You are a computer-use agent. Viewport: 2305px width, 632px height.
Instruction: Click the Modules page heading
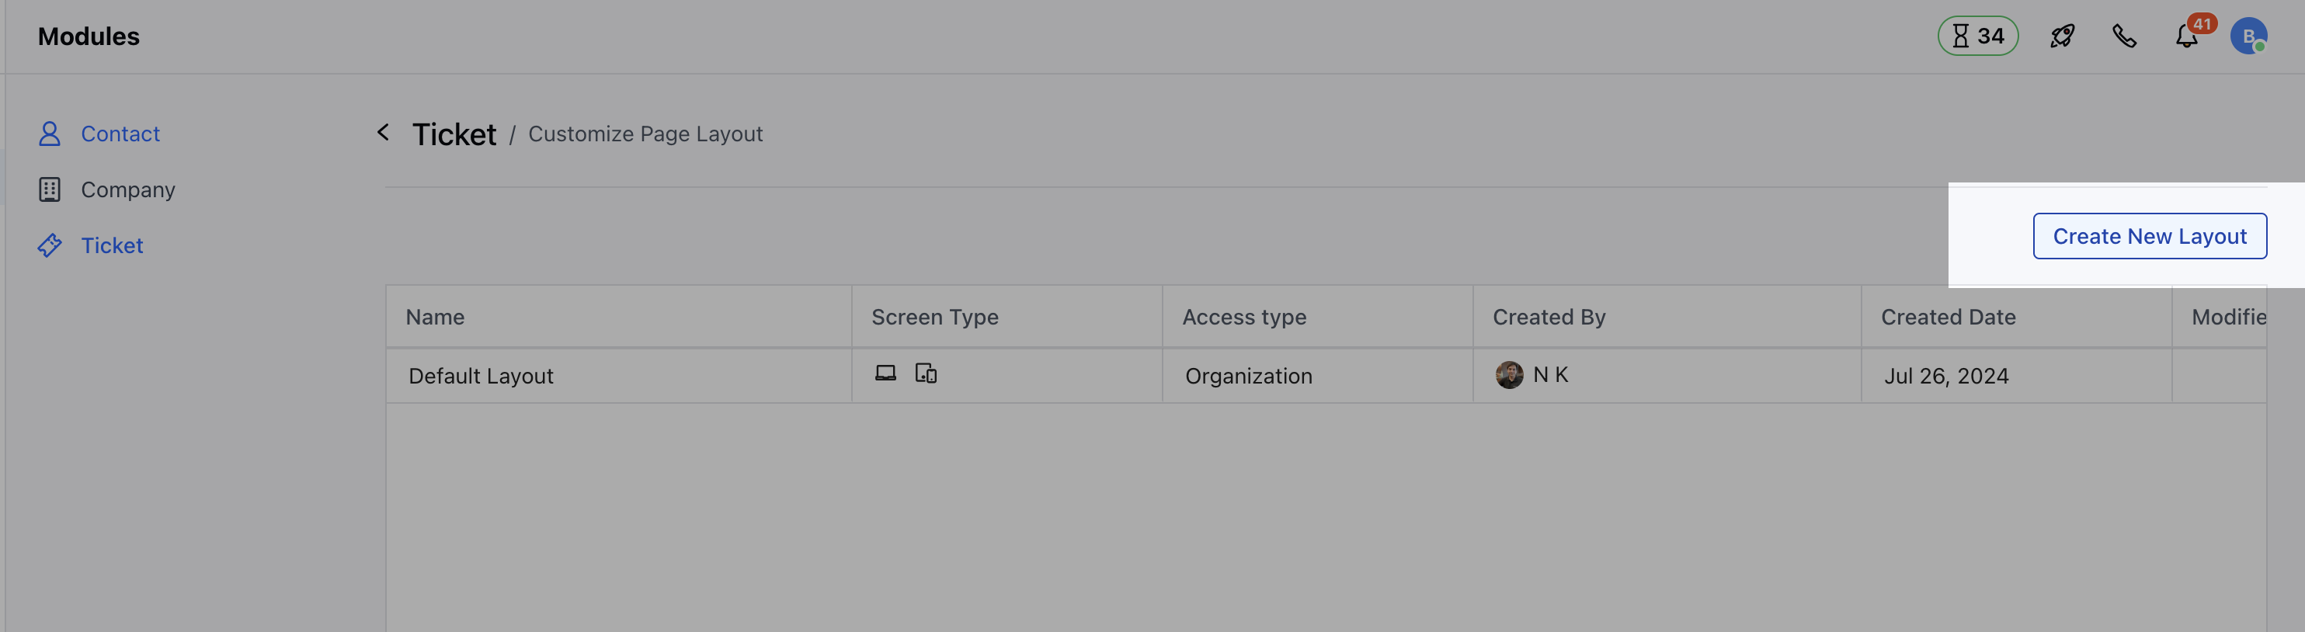[x=89, y=36]
